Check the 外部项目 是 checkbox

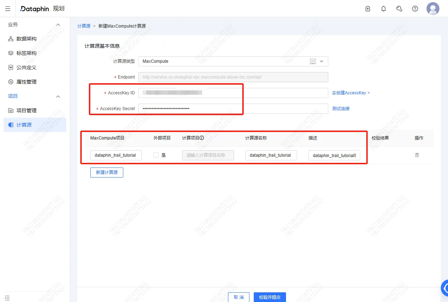point(156,155)
